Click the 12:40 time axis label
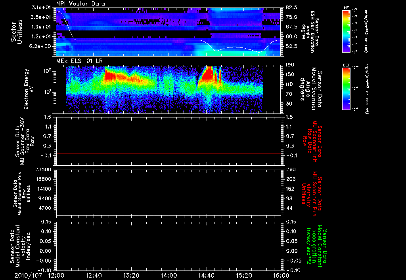 coord(94,275)
